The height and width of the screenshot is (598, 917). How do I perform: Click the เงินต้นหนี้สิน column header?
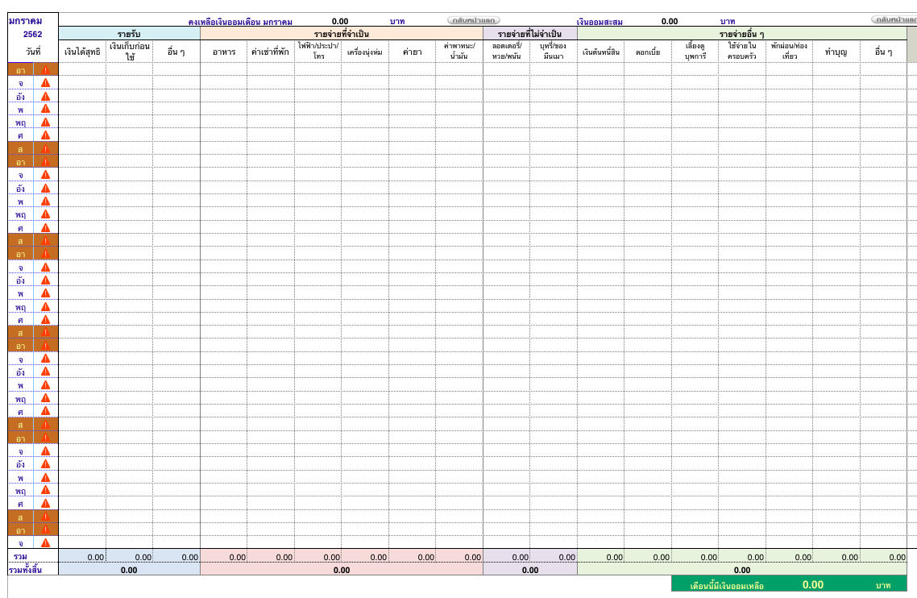tap(600, 52)
